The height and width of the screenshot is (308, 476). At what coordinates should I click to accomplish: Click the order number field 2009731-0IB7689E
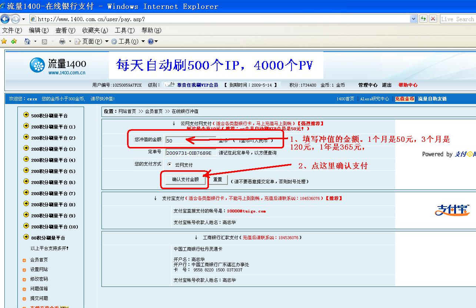(x=191, y=153)
